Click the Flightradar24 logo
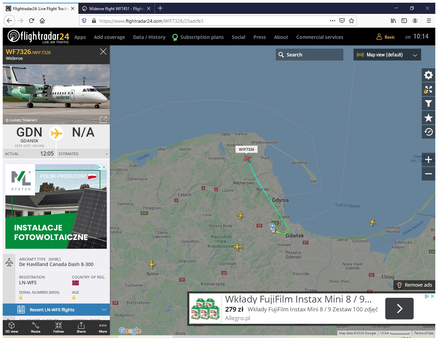This screenshot has width=438, height=338. (x=38, y=37)
